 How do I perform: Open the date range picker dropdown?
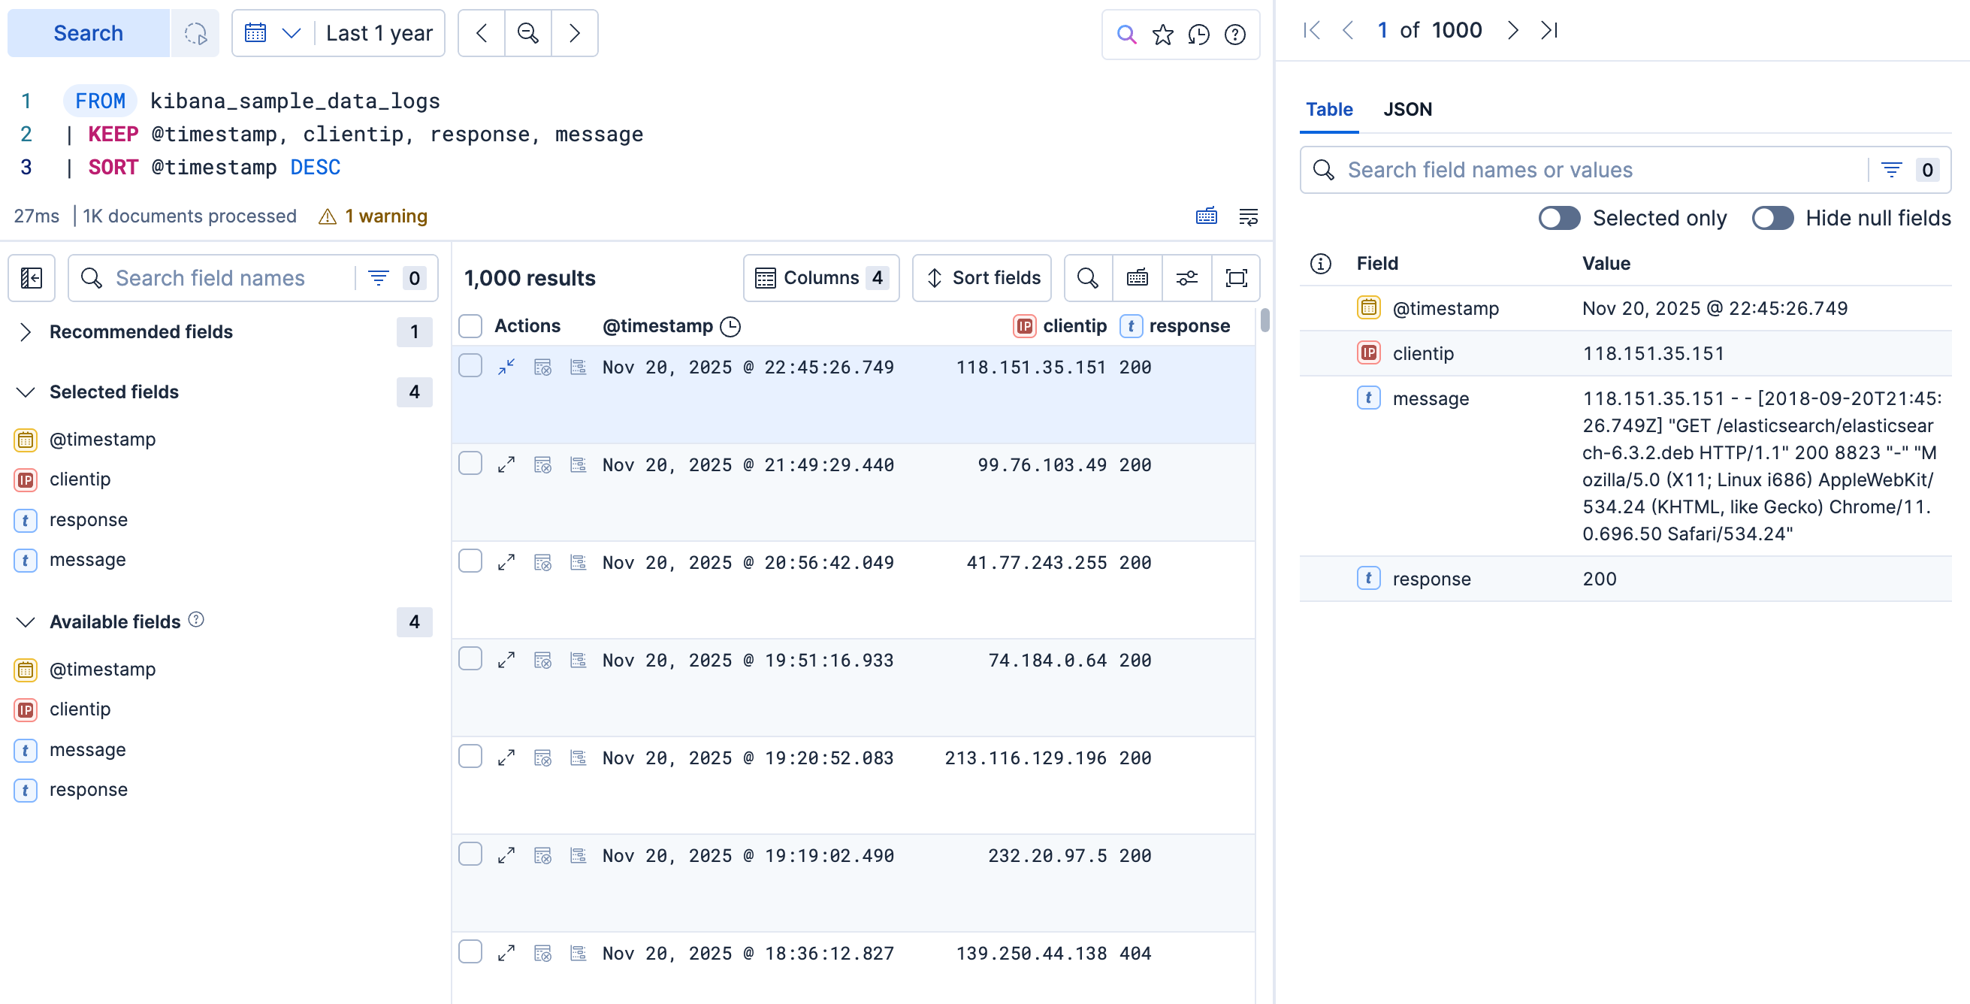coord(271,33)
